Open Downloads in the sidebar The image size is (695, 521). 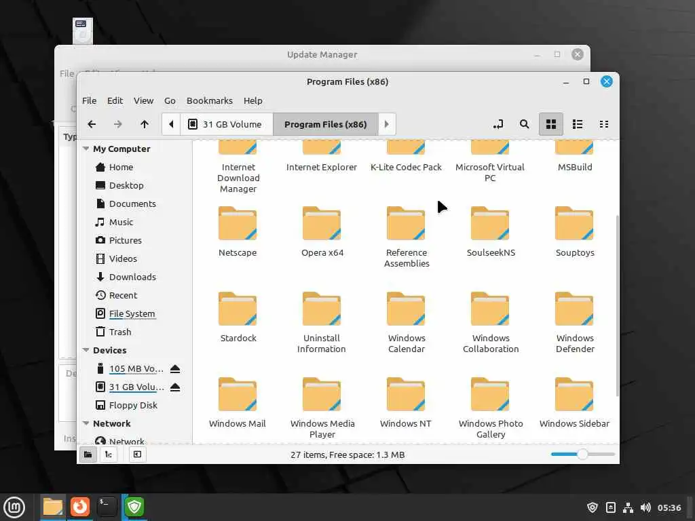coord(132,277)
